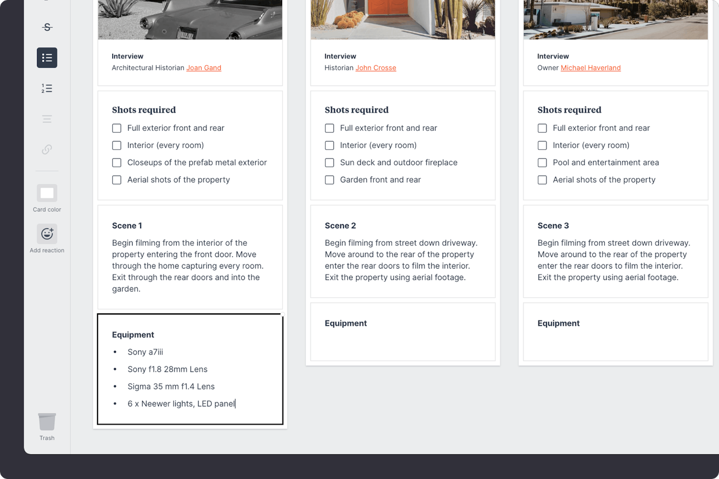Screen dimensions: 719x479
Task: Click the link icon in the sidebar
Action: coord(47,150)
